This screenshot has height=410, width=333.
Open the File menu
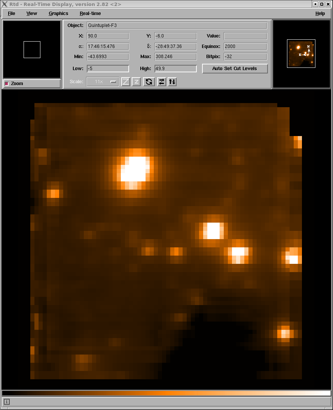point(12,13)
